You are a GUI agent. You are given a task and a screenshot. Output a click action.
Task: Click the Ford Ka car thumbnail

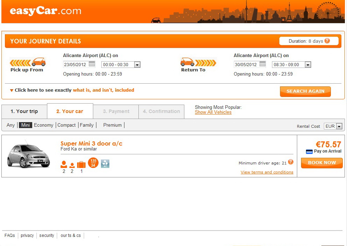[x=24, y=155]
